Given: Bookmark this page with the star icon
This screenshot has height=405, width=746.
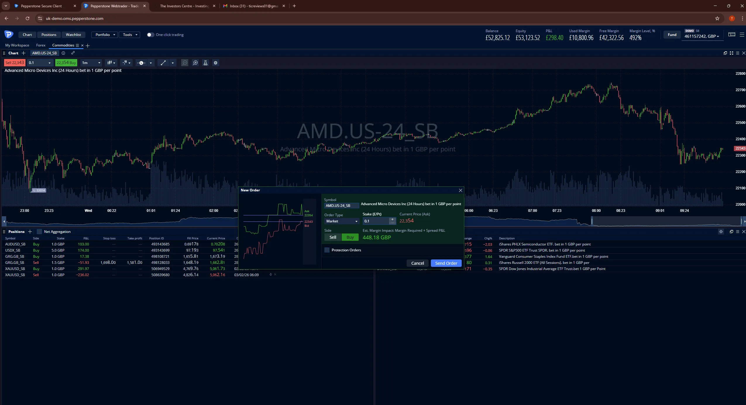Looking at the screenshot, I should (717, 18).
